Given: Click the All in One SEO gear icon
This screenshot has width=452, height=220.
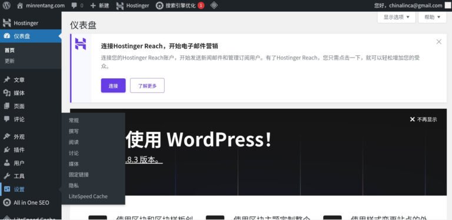Looking at the screenshot, I should [7, 202].
